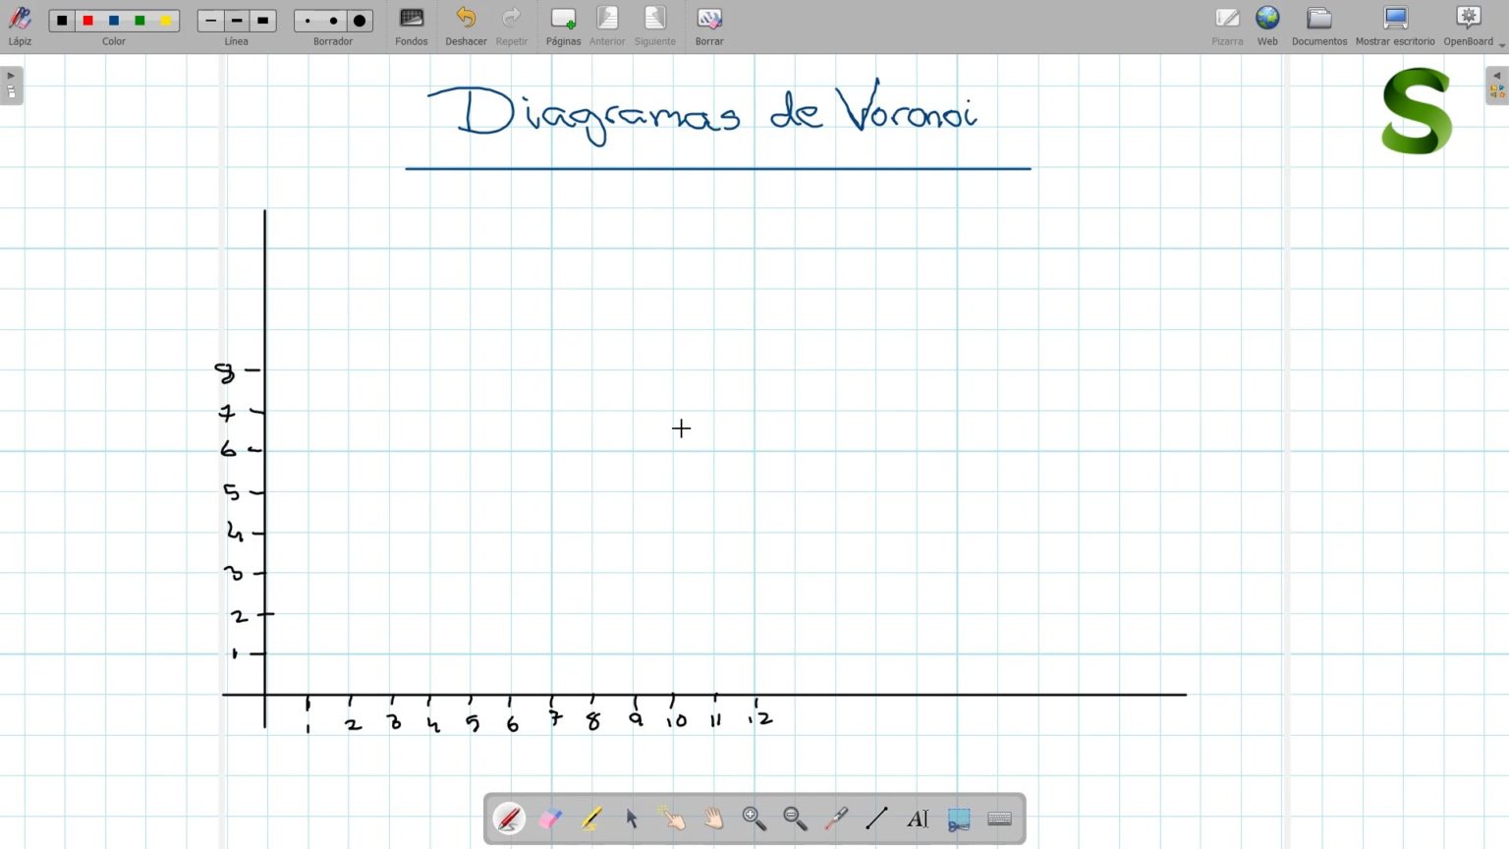Undo the last stroke with Deshacer
The image size is (1509, 849).
click(x=465, y=20)
